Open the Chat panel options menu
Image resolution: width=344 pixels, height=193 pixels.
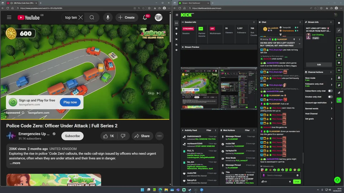[300, 22]
